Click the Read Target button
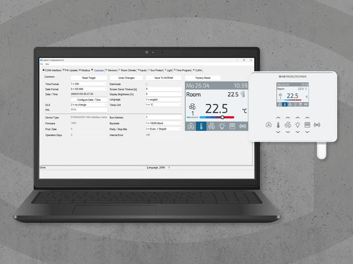 88,77
